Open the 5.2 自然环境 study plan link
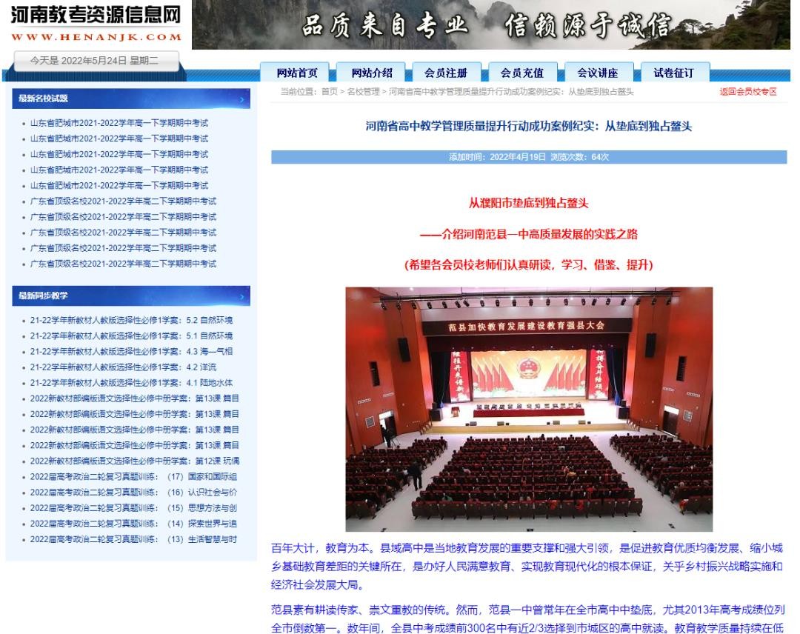Image resolution: width=800 pixels, height=634 pixels. click(x=131, y=321)
